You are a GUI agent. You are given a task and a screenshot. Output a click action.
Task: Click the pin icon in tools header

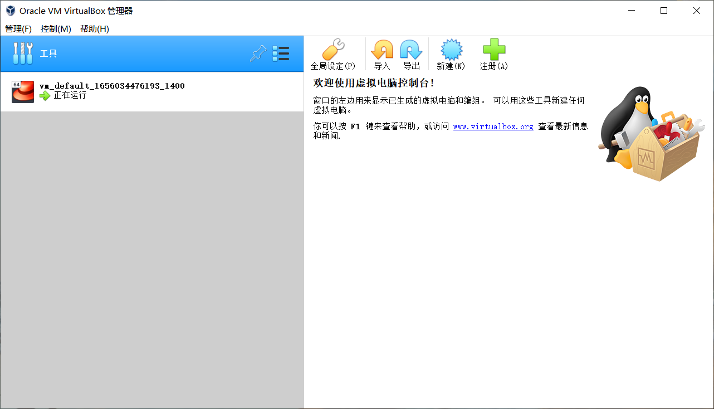click(258, 53)
